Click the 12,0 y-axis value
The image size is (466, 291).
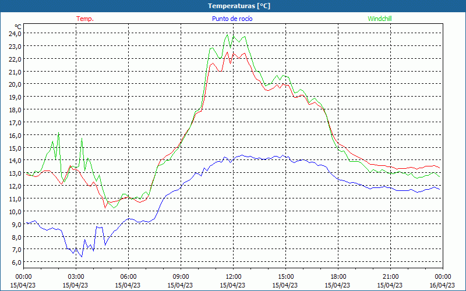(15, 186)
